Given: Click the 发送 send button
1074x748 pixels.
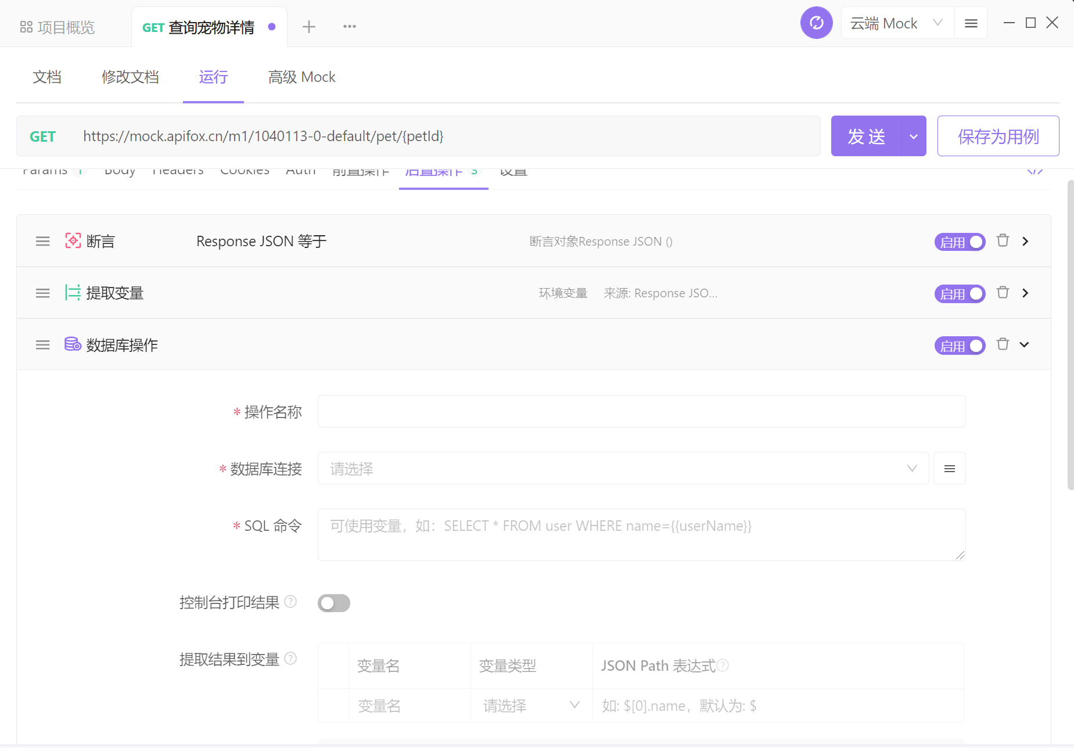Looking at the screenshot, I should click(867, 136).
